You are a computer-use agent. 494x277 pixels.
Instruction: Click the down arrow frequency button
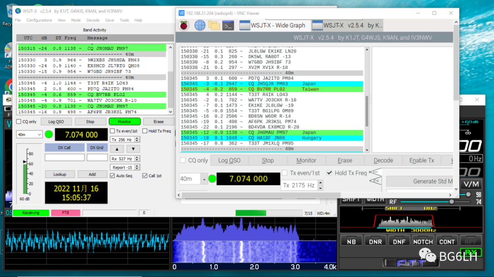point(133,149)
